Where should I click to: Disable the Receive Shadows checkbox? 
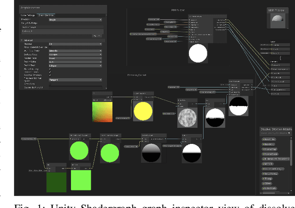pos(50,76)
